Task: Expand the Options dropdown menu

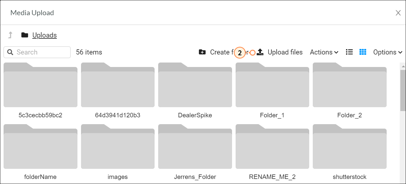Action: [388, 52]
